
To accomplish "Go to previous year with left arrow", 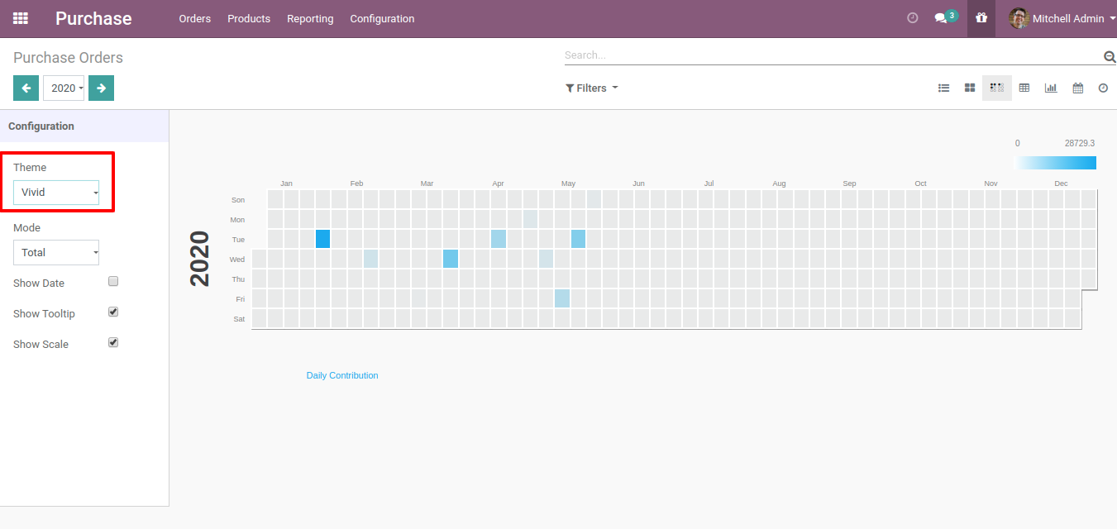I will click(x=26, y=88).
